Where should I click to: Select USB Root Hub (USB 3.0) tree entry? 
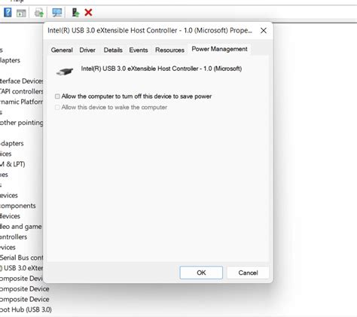pyautogui.click(x=26, y=309)
